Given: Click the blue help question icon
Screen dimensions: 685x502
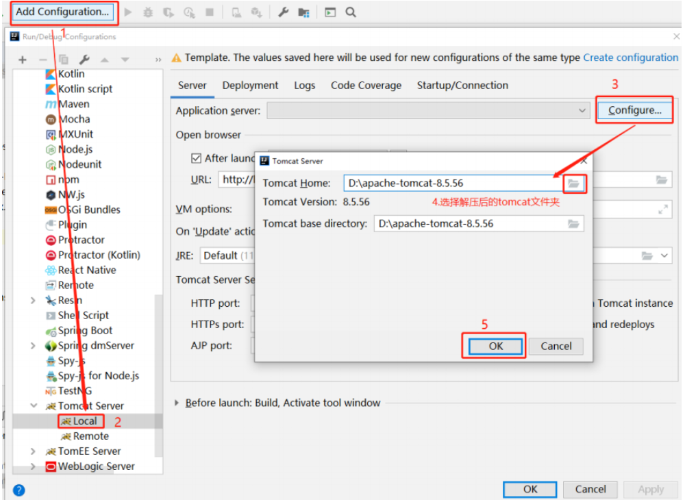Looking at the screenshot, I should 18,490.
